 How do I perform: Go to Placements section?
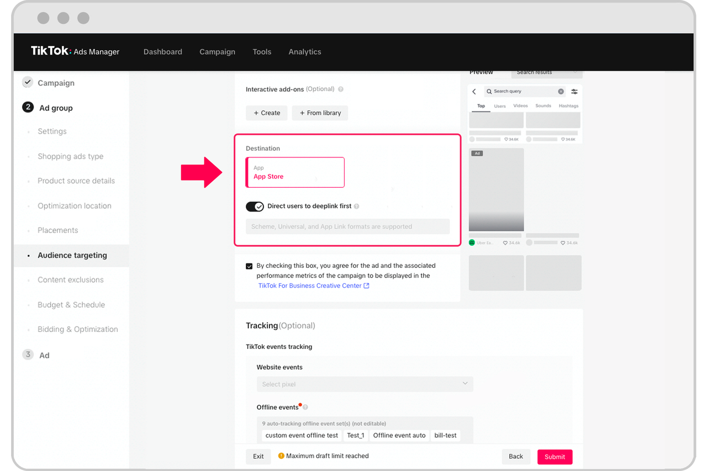click(x=58, y=230)
